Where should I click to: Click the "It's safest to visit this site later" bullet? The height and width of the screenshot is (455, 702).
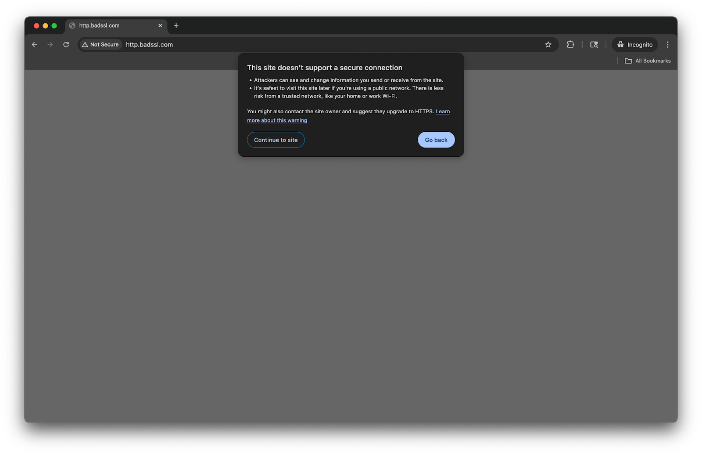349,92
